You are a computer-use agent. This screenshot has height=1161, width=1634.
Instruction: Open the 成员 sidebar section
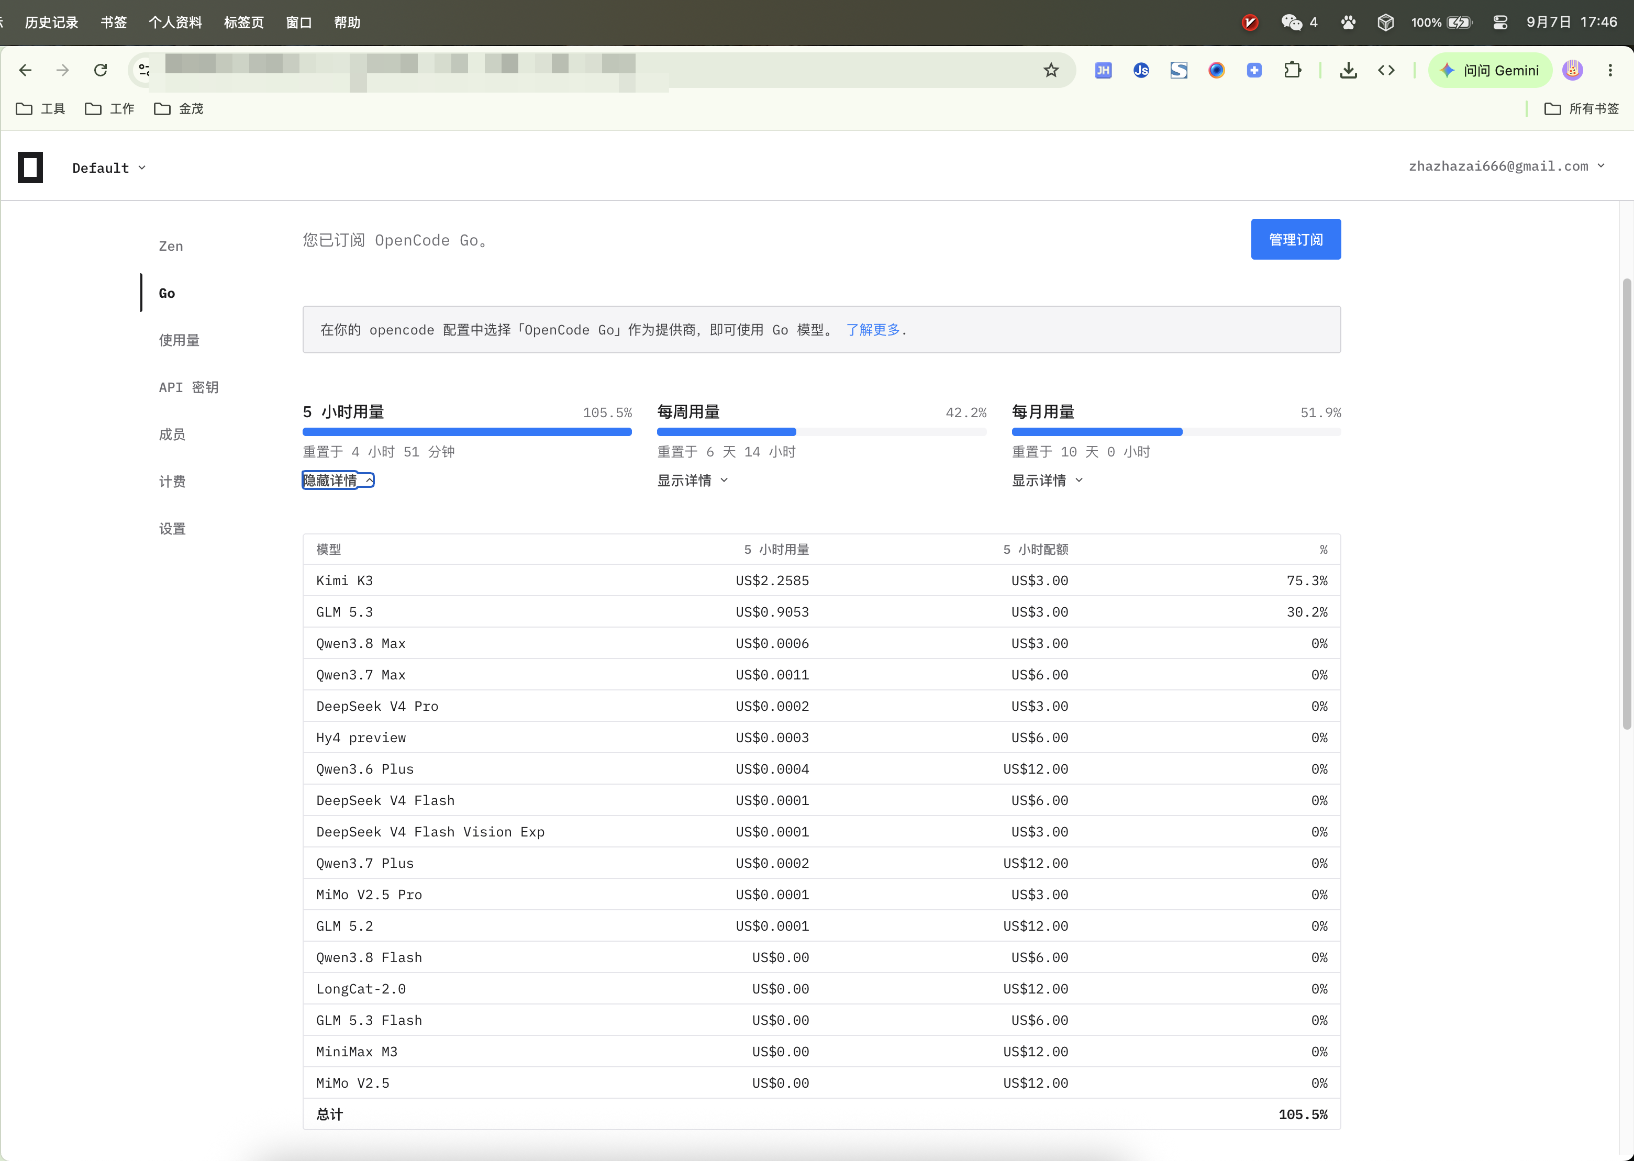pyautogui.click(x=172, y=434)
